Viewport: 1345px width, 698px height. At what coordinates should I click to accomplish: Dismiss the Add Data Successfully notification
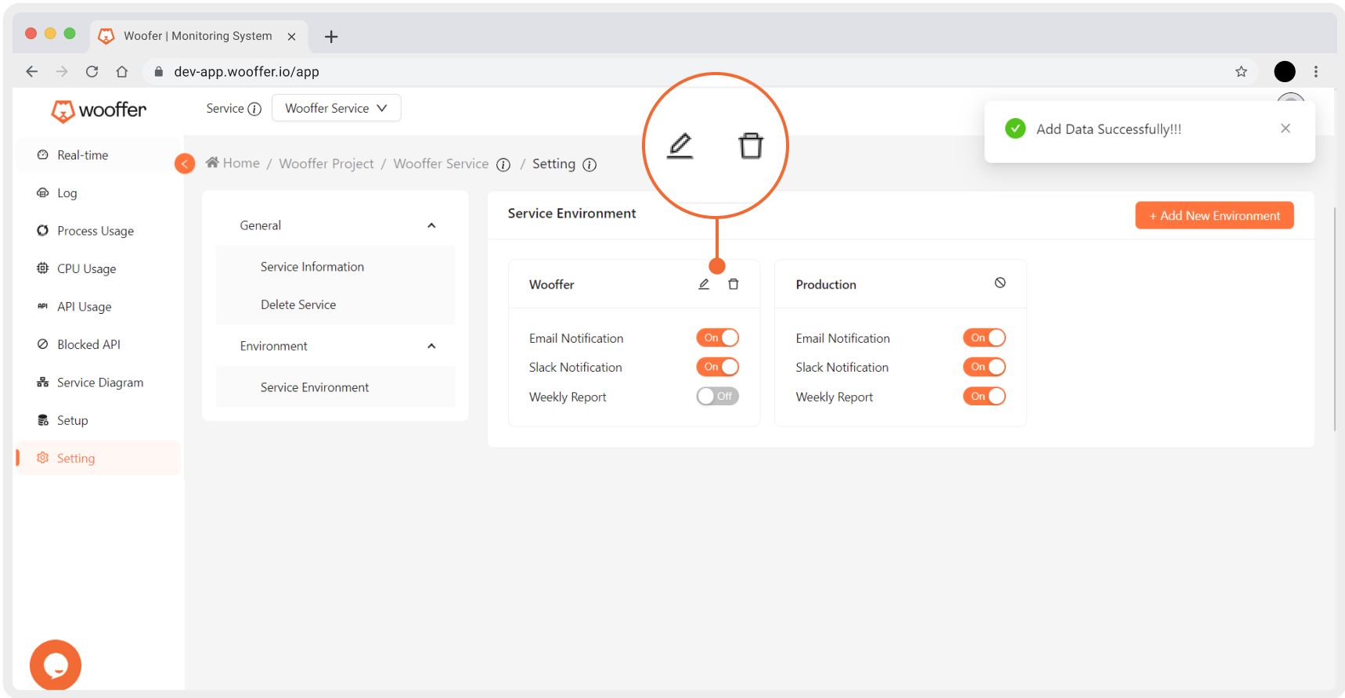pos(1286,128)
